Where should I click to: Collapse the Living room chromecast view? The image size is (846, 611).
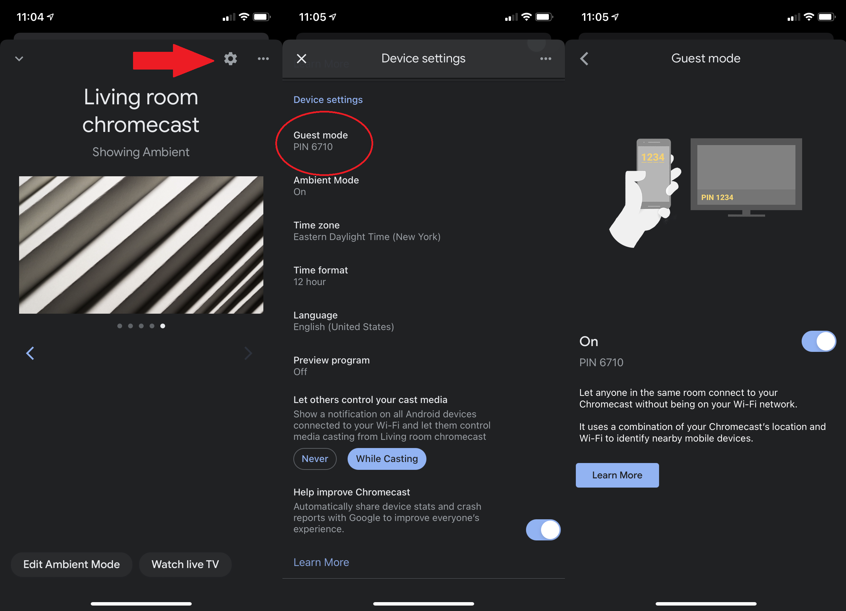coord(19,59)
